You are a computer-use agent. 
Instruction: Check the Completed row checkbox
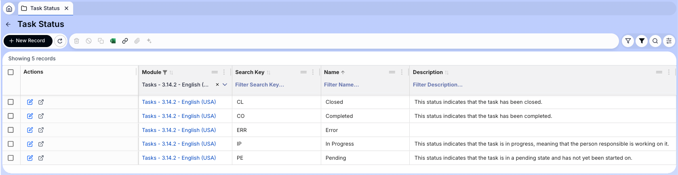point(11,116)
